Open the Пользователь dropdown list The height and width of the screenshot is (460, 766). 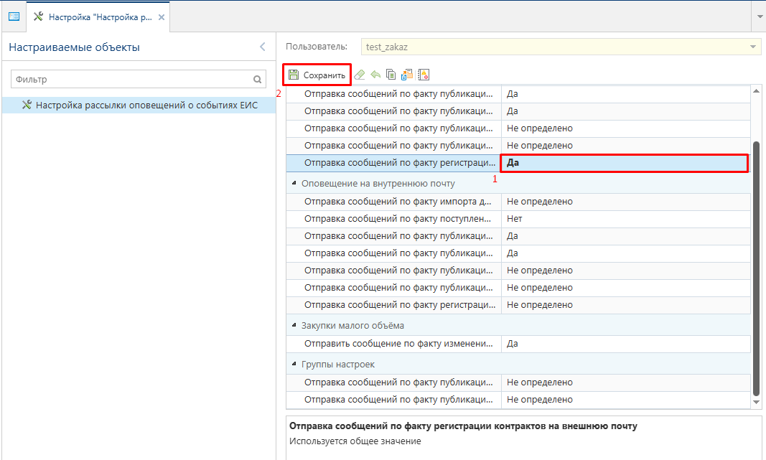pyautogui.click(x=753, y=47)
